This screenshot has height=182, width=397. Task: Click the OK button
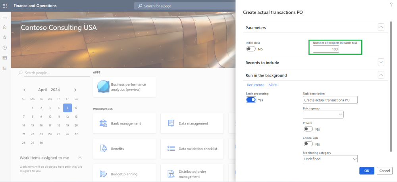(366, 171)
